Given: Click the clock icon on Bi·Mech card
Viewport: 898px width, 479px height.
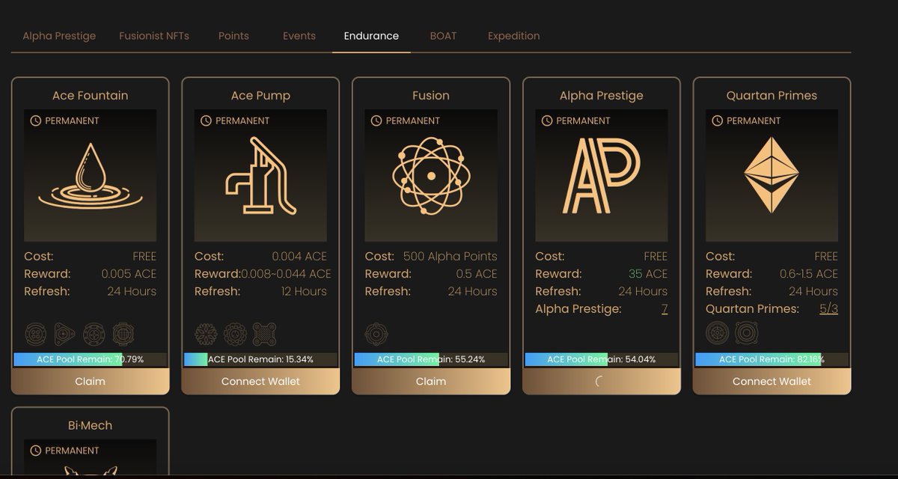Looking at the screenshot, I should [35, 451].
